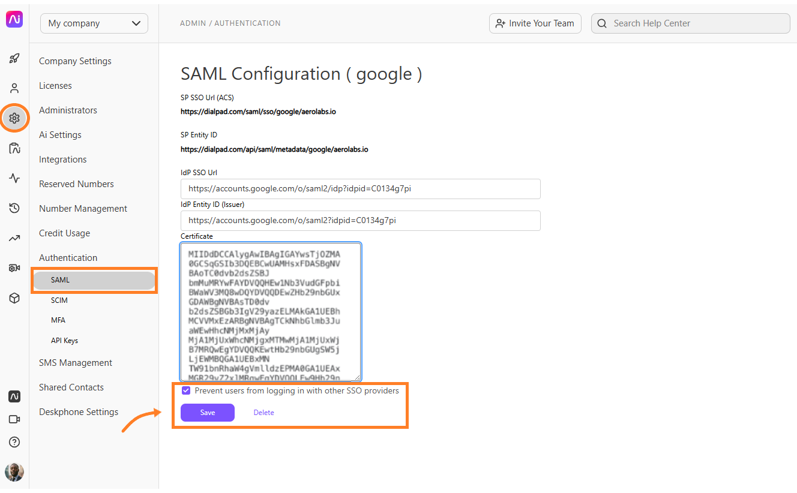Open Shared Contacts menu item
Image resolution: width=797 pixels, height=493 pixels.
71,387
